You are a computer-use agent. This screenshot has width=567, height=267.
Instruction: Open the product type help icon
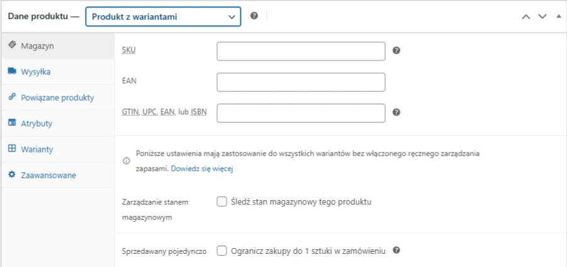(254, 16)
